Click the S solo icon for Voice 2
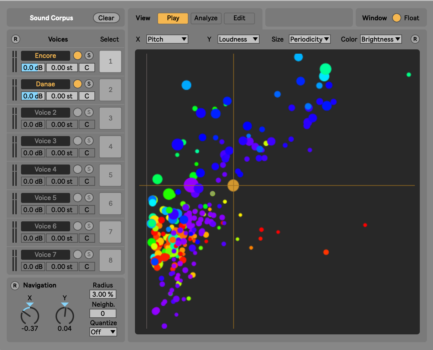Image resolution: width=433 pixels, height=350 pixels. pos(89,112)
